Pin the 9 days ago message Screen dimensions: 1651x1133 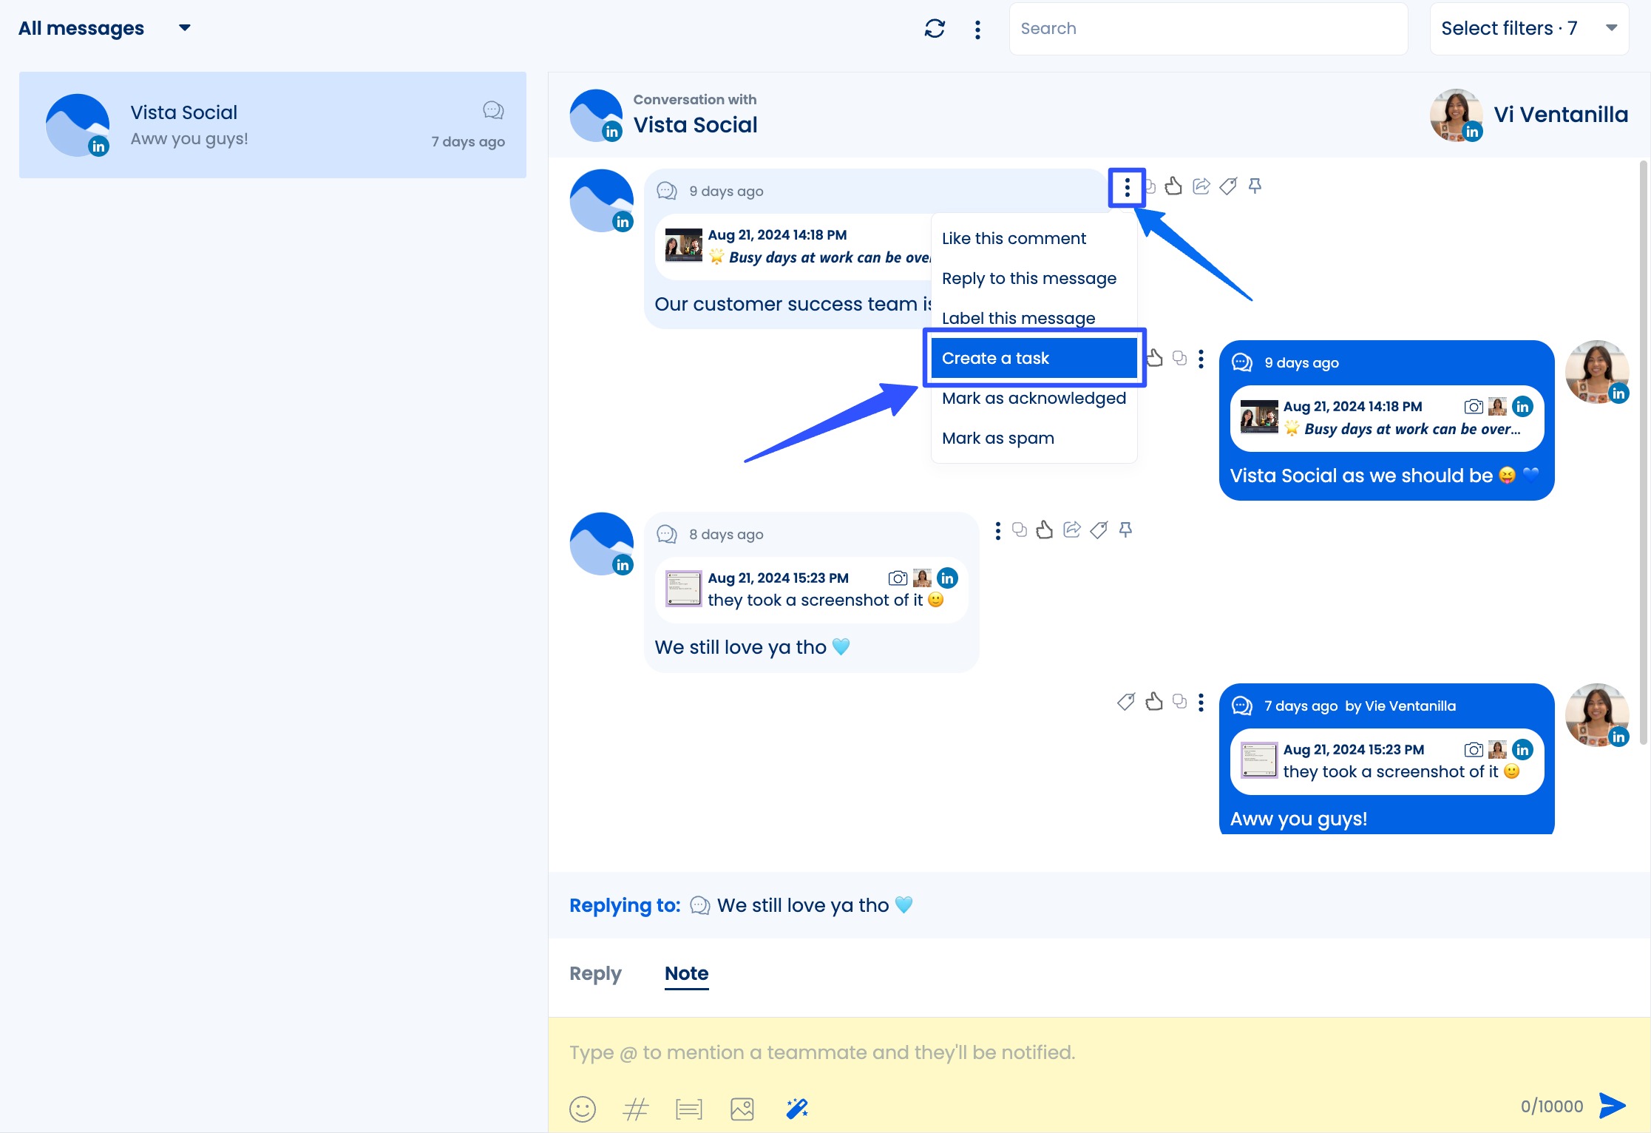click(1255, 186)
